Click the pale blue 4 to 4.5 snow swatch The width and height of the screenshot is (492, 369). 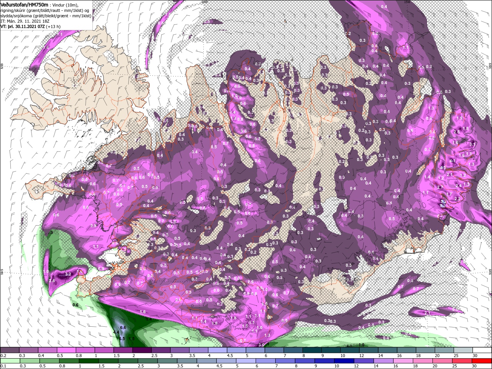tap(218, 350)
